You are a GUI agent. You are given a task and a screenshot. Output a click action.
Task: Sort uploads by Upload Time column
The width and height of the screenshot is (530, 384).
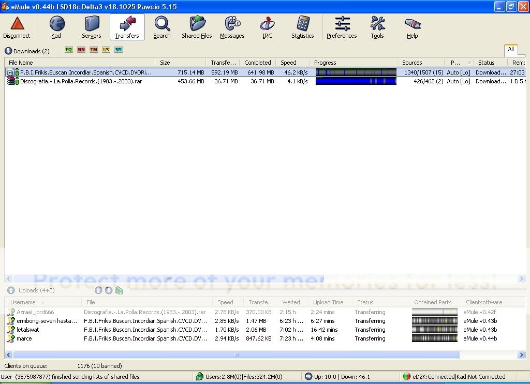pyautogui.click(x=330, y=302)
